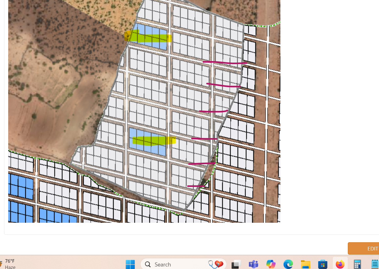
Task: Open the Calculator app from the taskbar
Action: tap(357, 264)
